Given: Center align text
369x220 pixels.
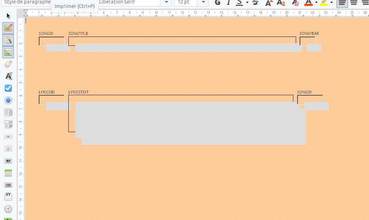Looking at the screenshot, I should 354,2.
